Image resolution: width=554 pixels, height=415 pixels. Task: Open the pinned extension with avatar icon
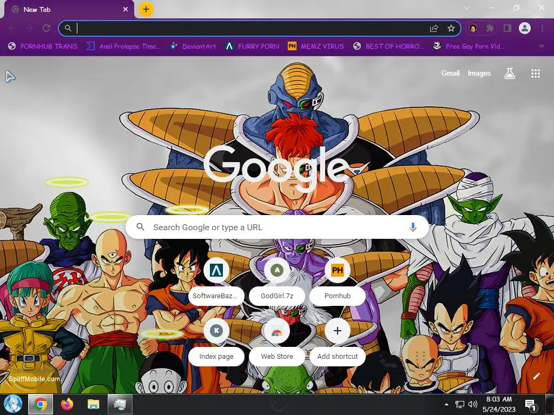tap(473, 28)
